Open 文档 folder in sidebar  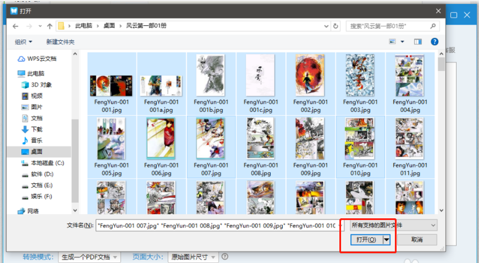tap(33, 118)
